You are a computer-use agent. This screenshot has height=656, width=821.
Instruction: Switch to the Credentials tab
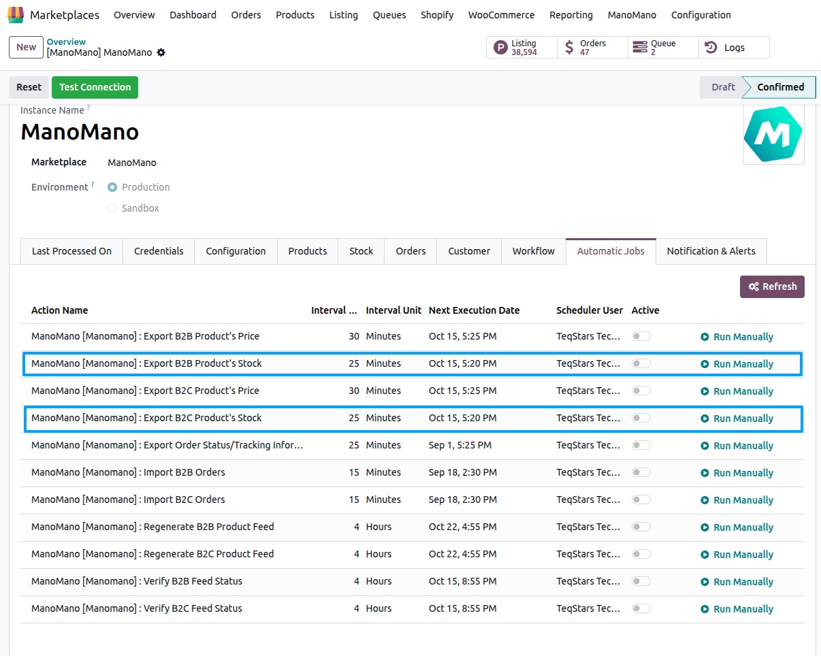point(159,251)
